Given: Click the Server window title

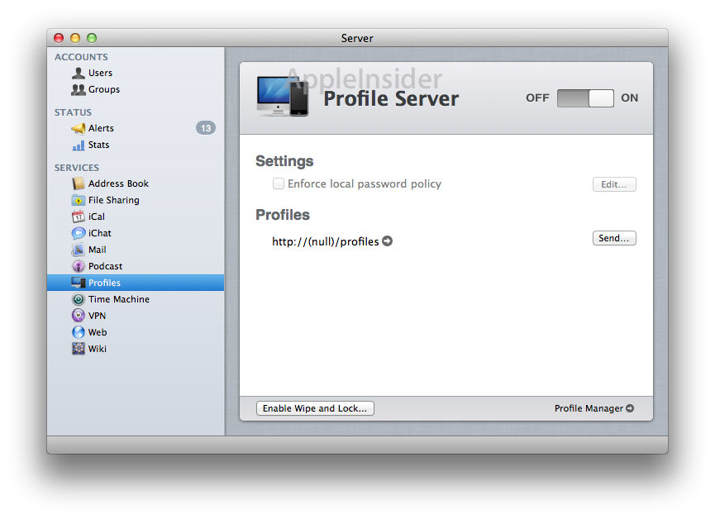Looking at the screenshot, I should coord(357,38).
